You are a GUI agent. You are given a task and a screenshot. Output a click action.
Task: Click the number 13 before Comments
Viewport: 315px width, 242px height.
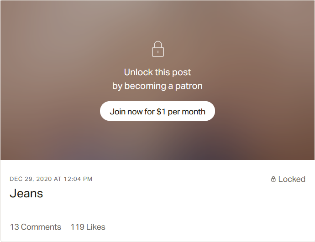coord(15,227)
